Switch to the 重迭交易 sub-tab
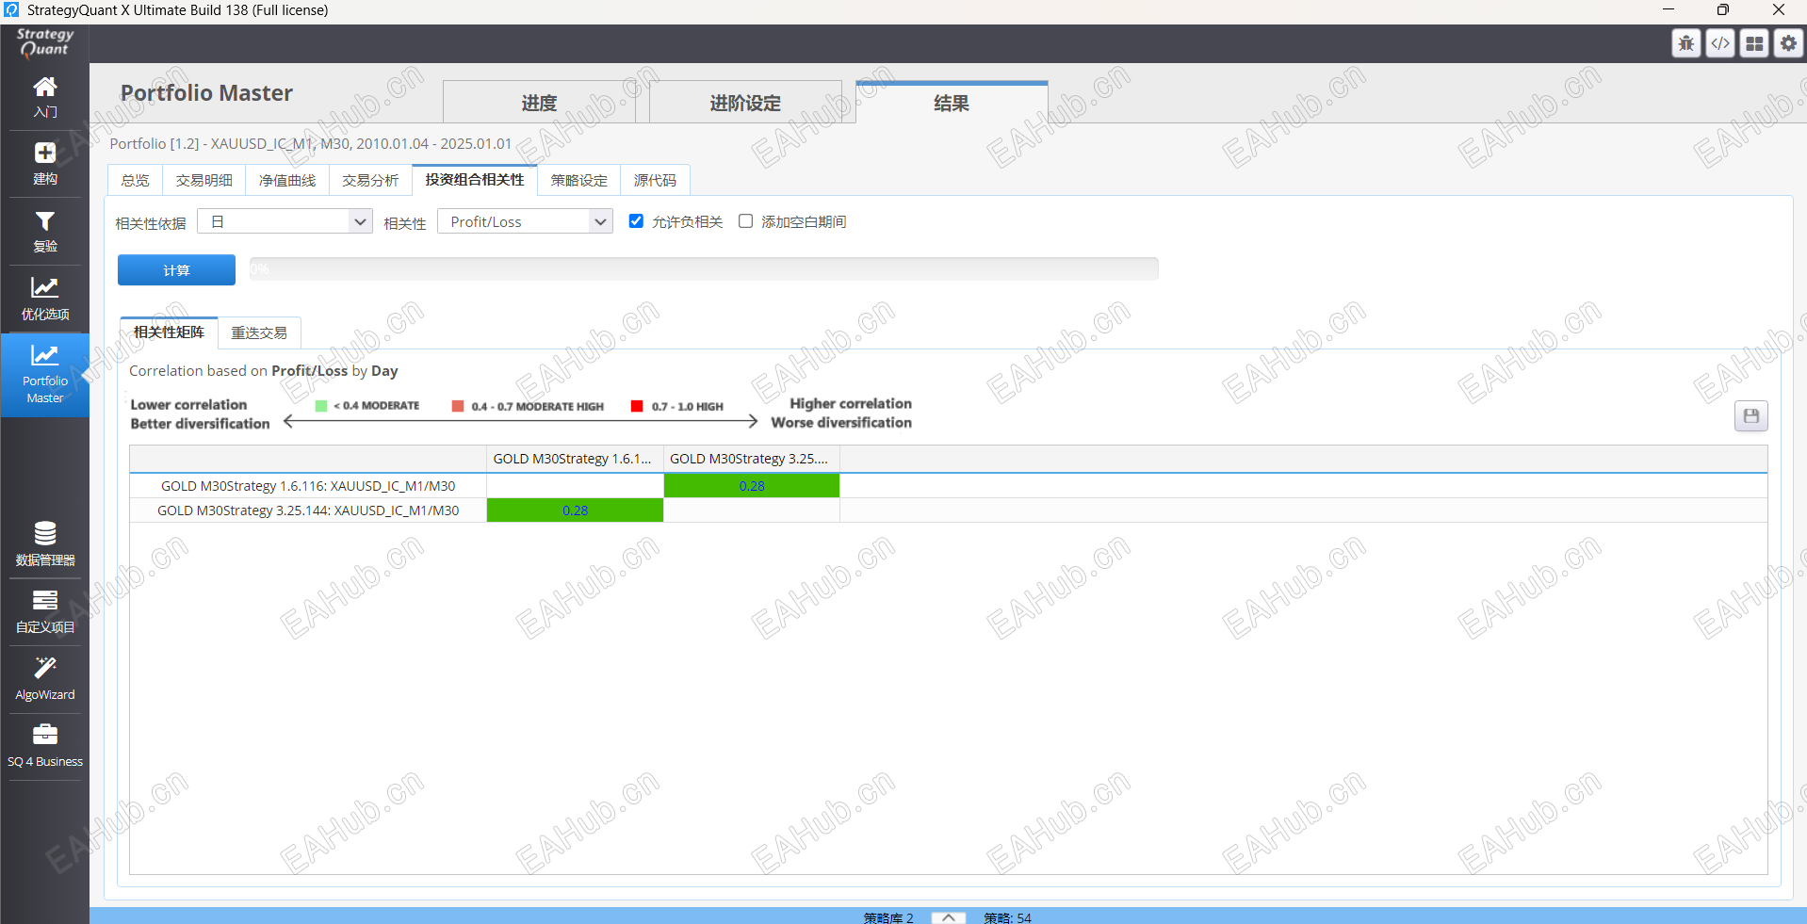The image size is (1807, 924). [x=259, y=332]
